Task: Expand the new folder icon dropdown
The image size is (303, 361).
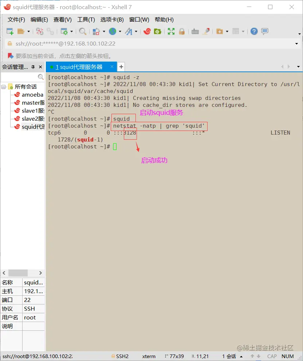Action: point(227,31)
